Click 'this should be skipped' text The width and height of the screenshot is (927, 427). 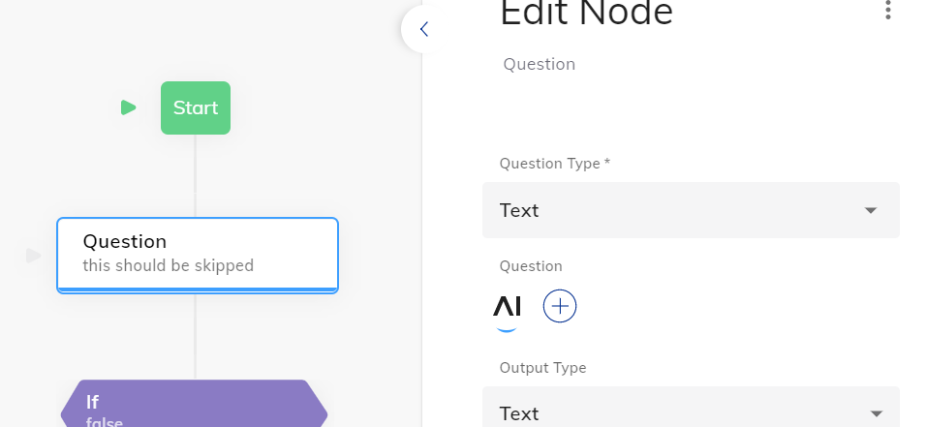[x=168, y=265]
